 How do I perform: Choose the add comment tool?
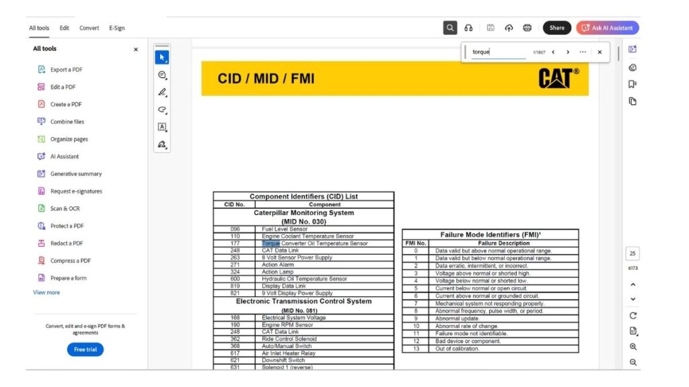coord(161,75)
